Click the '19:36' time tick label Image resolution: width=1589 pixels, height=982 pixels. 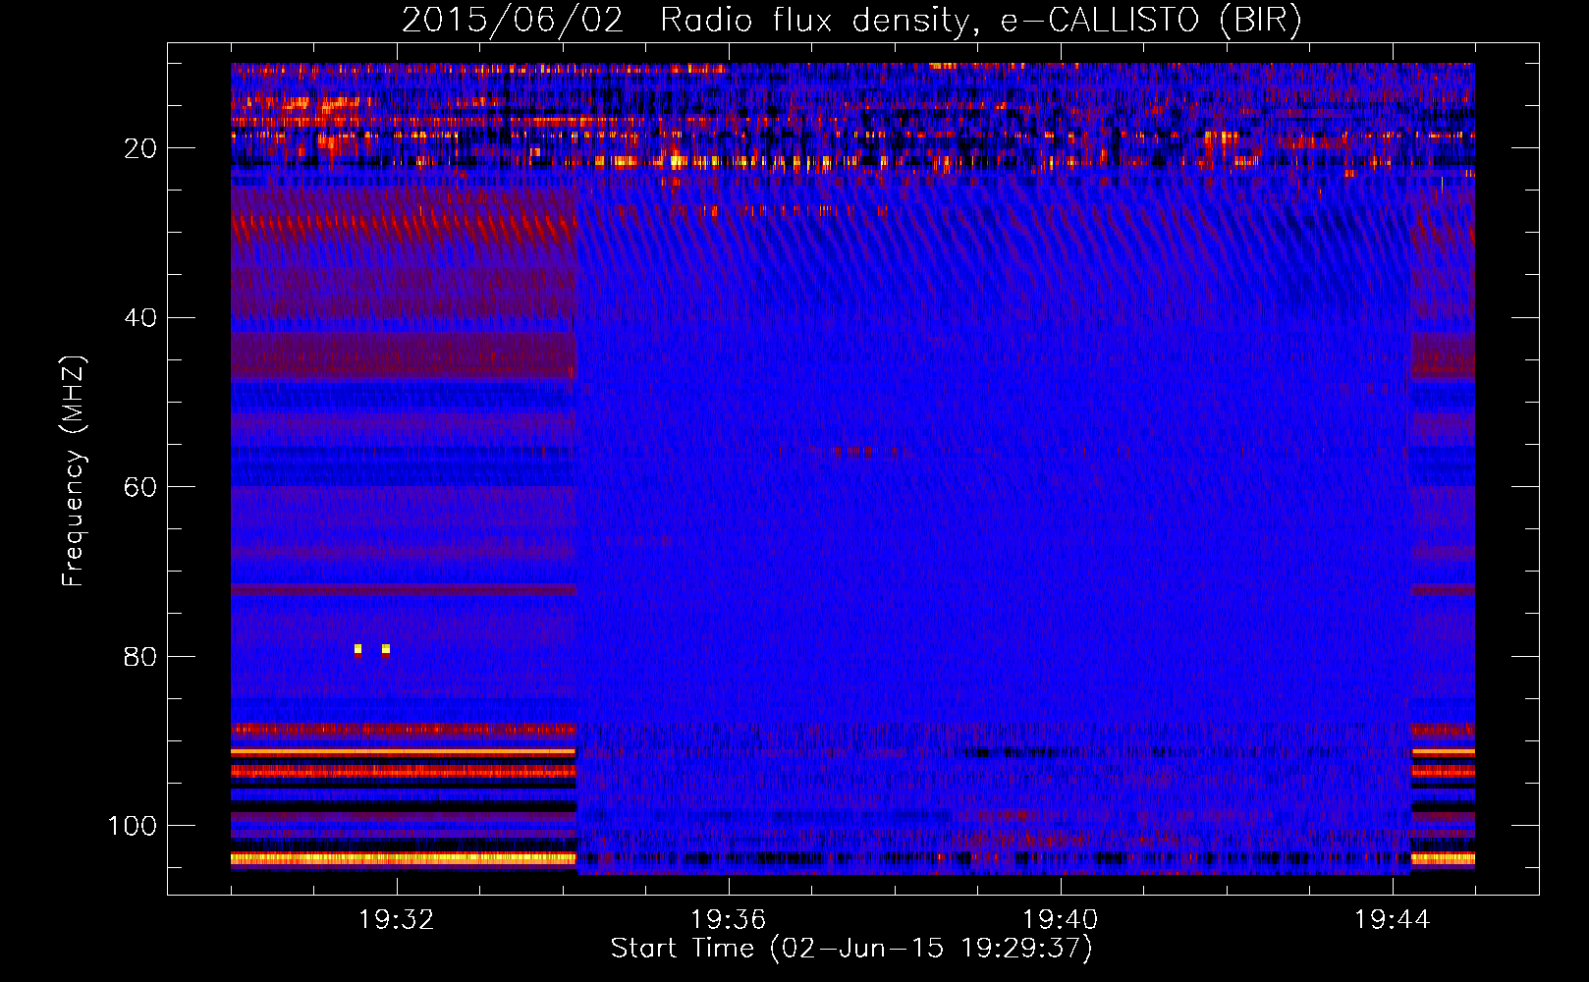pos(729,920)
